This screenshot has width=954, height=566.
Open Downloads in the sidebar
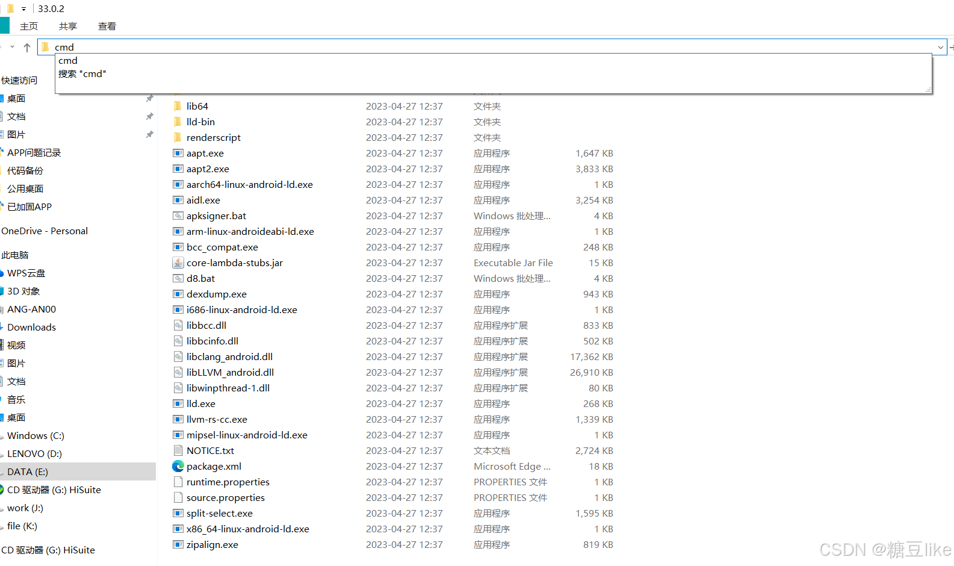pyautogui.click(x=31, y=328)
